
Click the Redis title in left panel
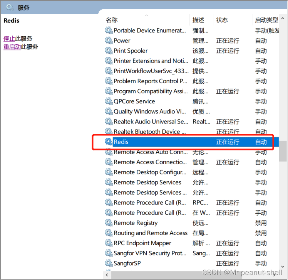[x=12, y=20]
